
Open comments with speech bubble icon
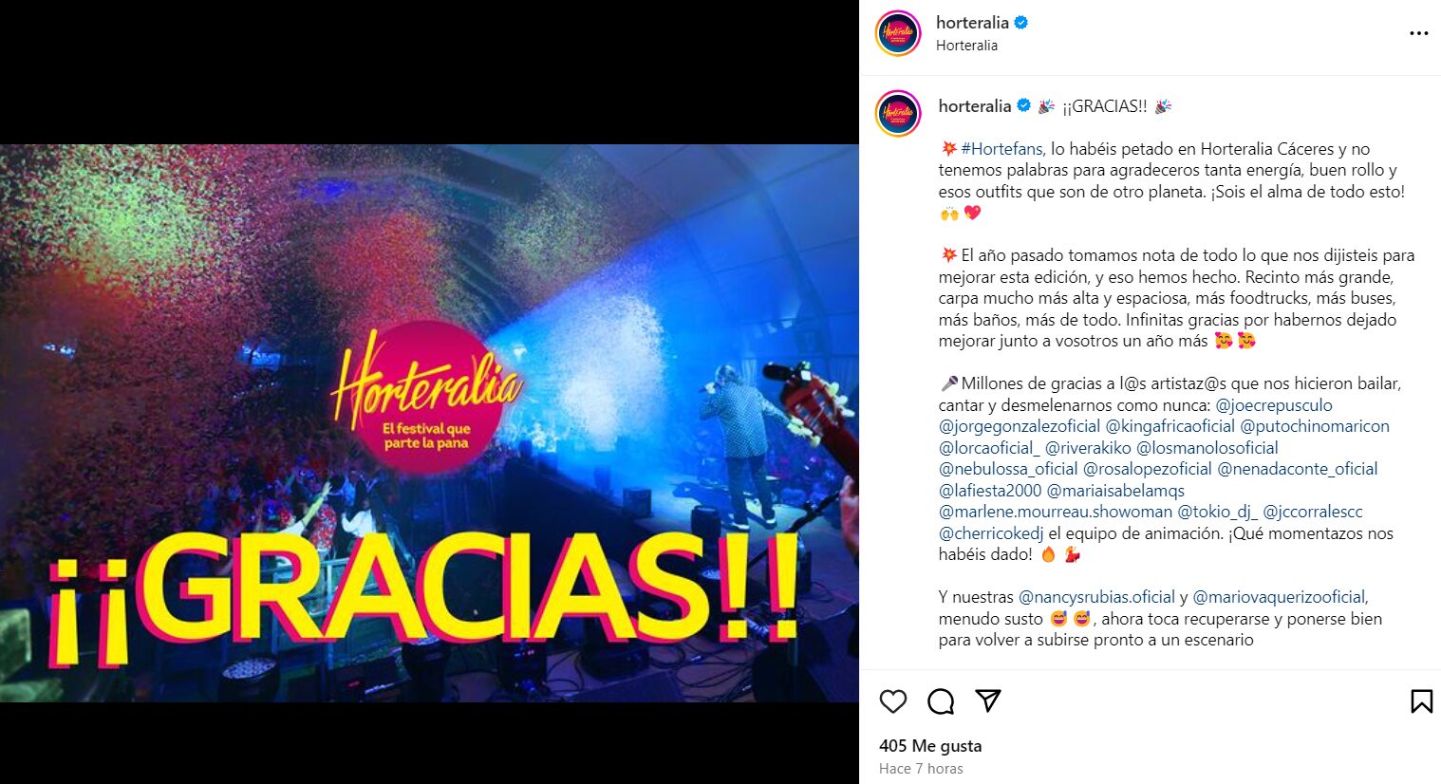tap(941, 701)
